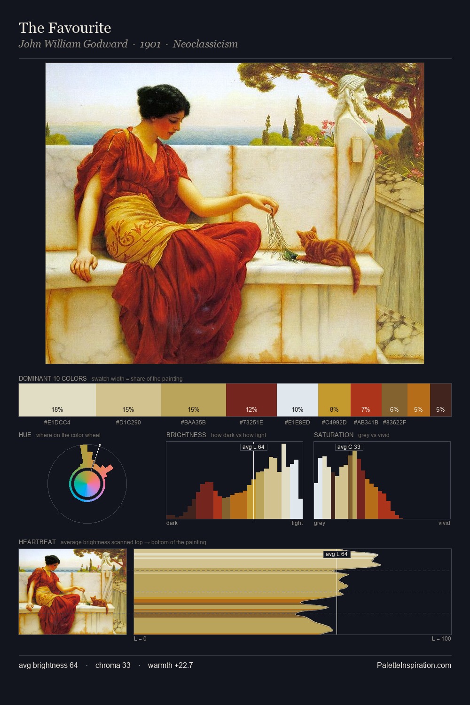Pick the olive-gold #BAA35B swatch

[x=194, y=400]
